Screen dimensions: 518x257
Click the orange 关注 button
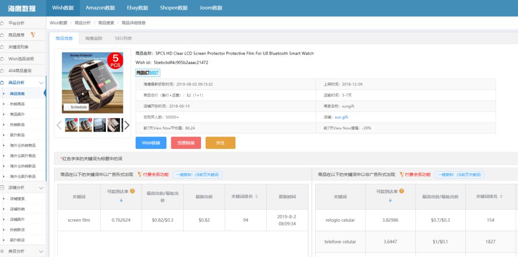(220, 143)
